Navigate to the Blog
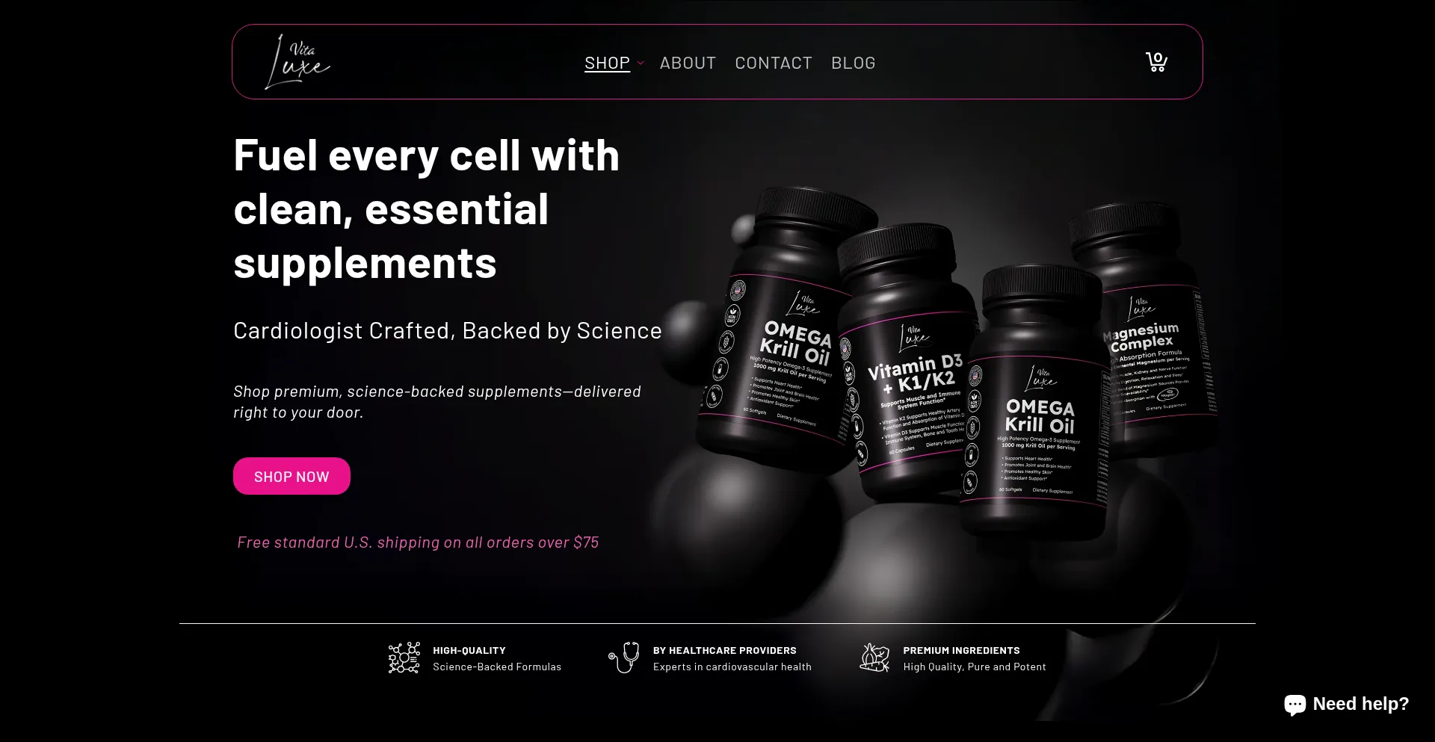 854,63
